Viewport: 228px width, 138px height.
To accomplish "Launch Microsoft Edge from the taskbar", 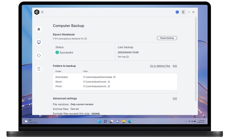I will point(130,121).
